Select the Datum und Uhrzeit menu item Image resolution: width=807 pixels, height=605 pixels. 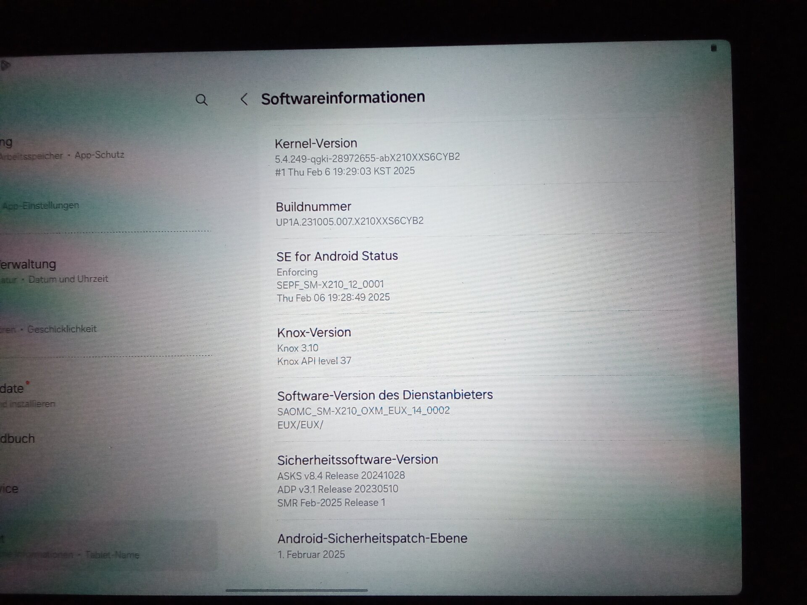click(68, 279)
